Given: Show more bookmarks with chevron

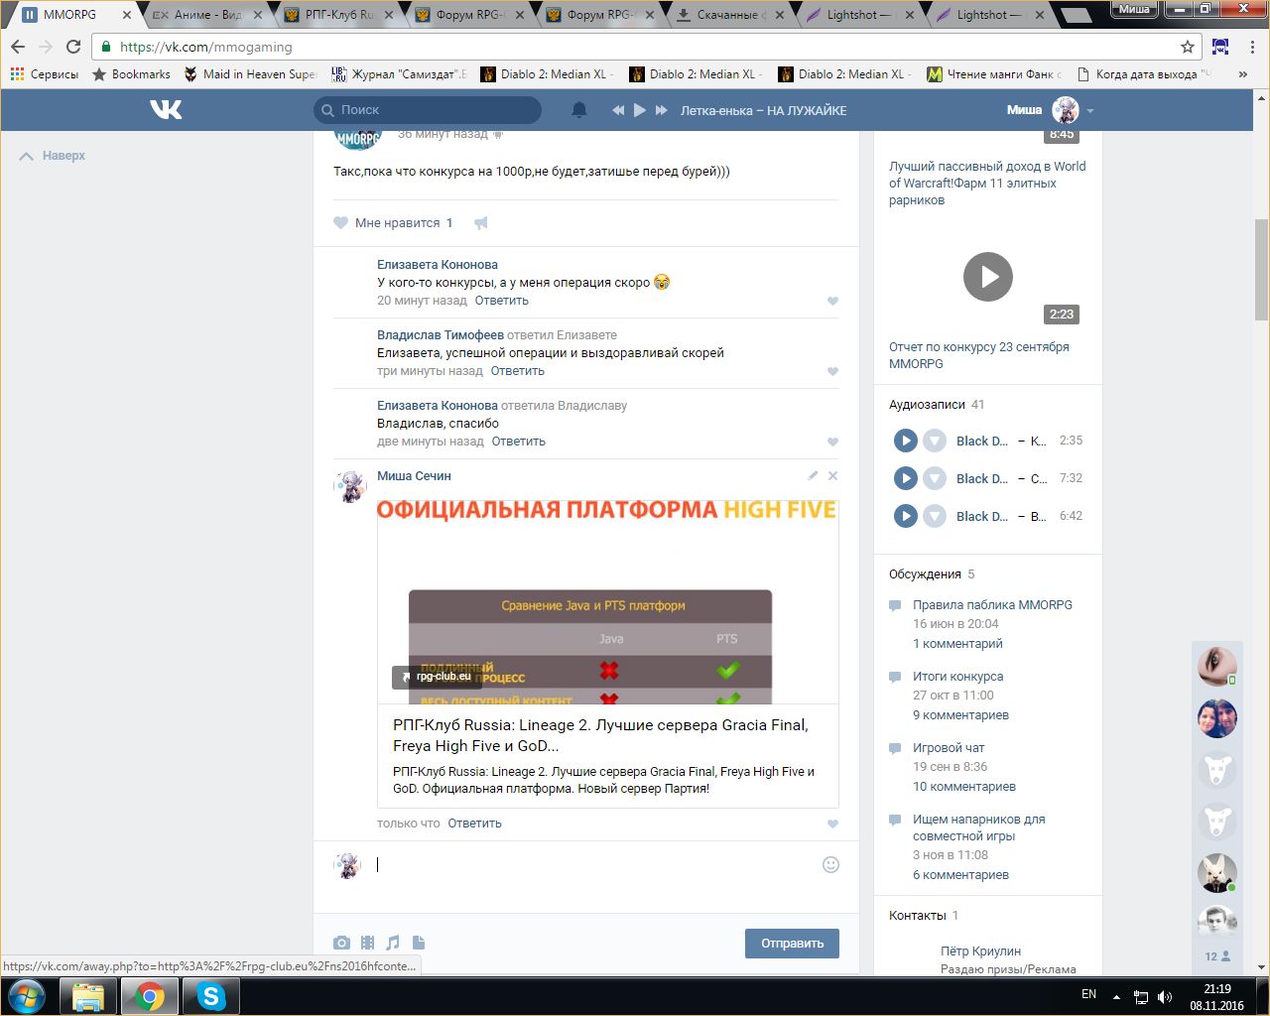Looking at the screenshot, I should [1243, 74].
